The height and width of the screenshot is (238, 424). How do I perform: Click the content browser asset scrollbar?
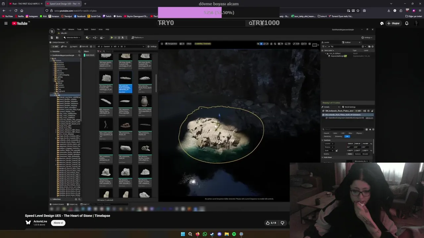(156, 83)
